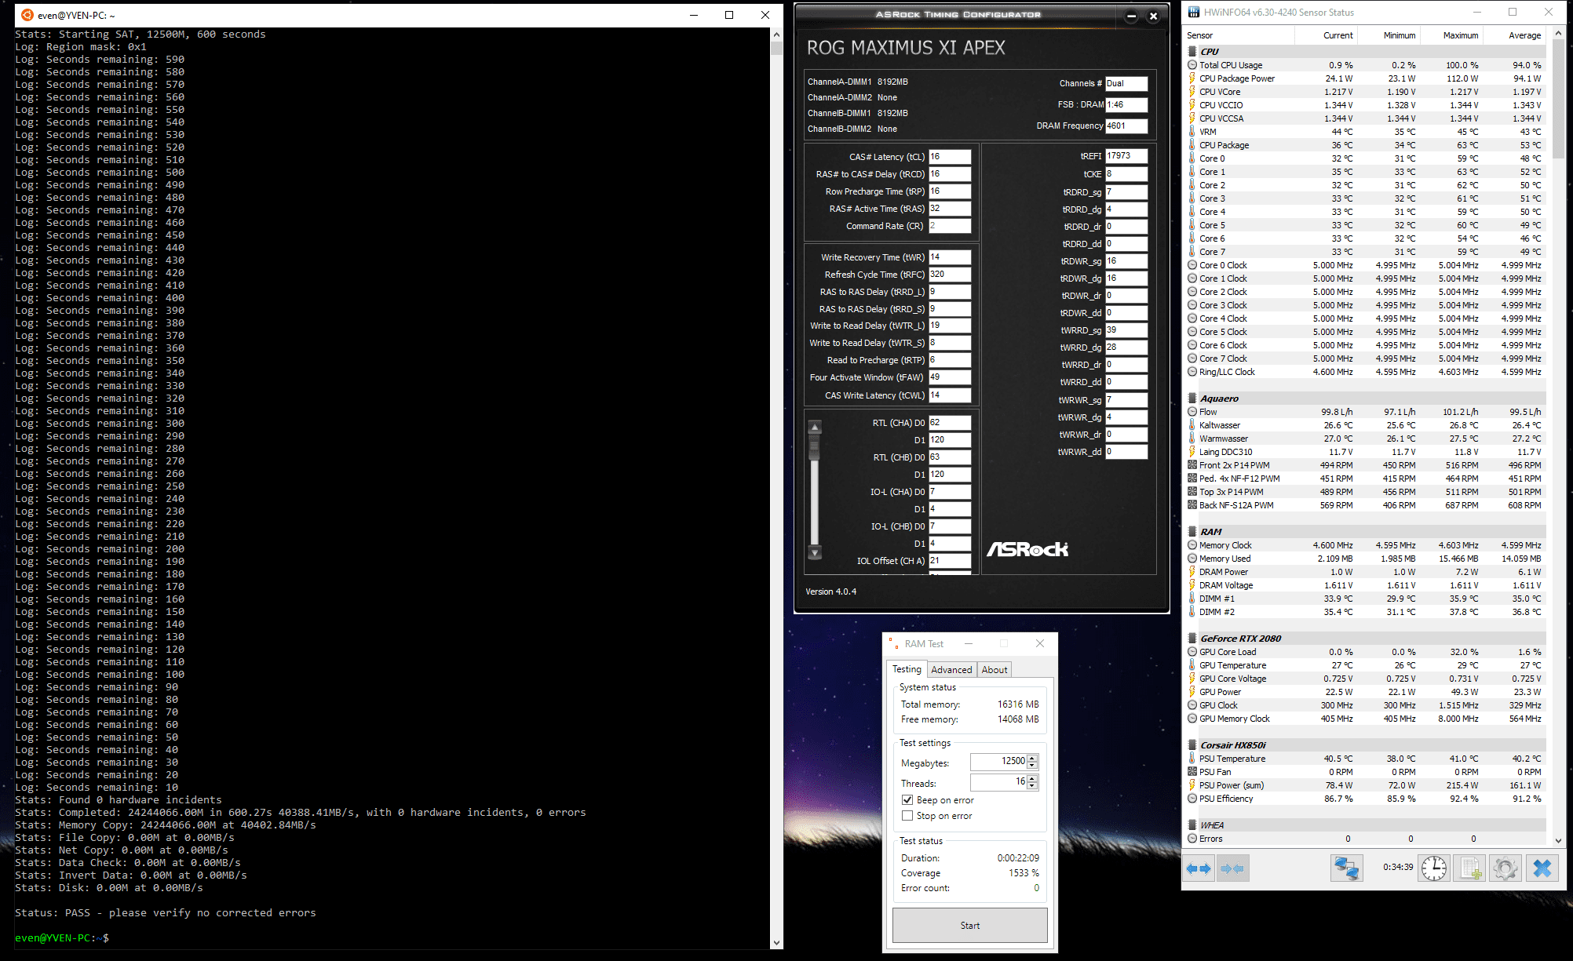The height and width of the screenshot is (961, 1573).
Task: Click HWiNFO expand columns arrows icon
Action: point(1199,868)
